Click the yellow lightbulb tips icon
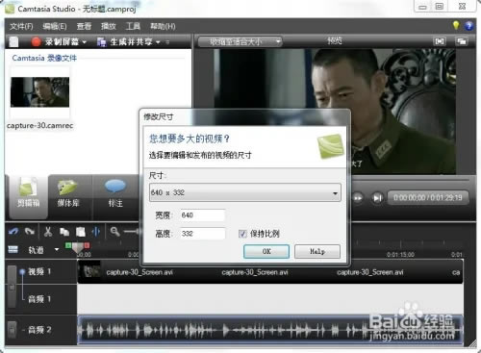This screenshot has height=353, width=481. click(456, 25)
